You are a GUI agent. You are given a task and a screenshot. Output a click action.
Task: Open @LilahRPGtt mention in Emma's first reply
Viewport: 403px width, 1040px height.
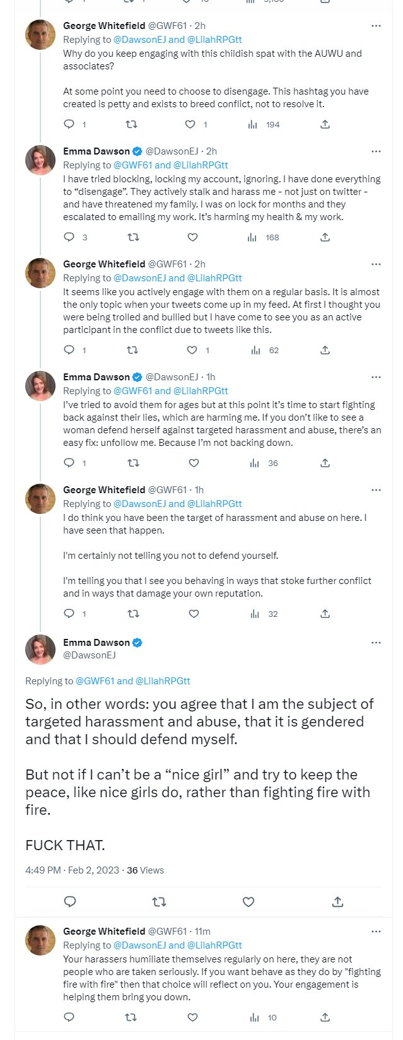(x=201, y=165)
